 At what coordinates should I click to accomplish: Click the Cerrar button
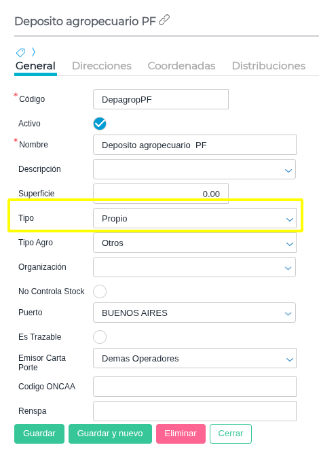[231, 434]
